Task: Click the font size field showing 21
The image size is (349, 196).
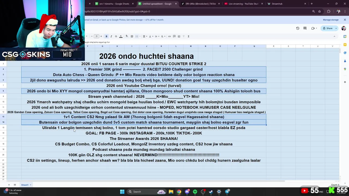Action: (x=96, y=36)
